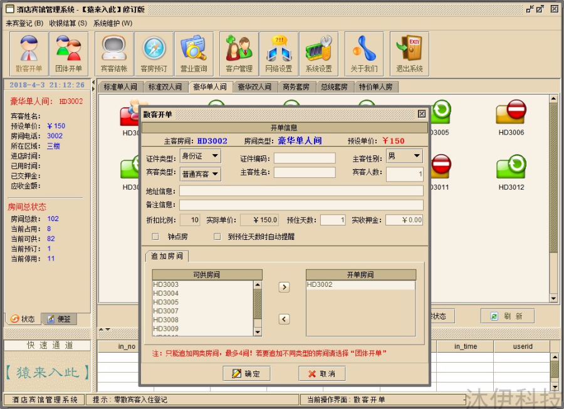Image resolution: width=564 pixels, height=409 pixels.
Task: Open 客户管理 customer management icon
Action: pyautogui.click(x=239, y=54)
